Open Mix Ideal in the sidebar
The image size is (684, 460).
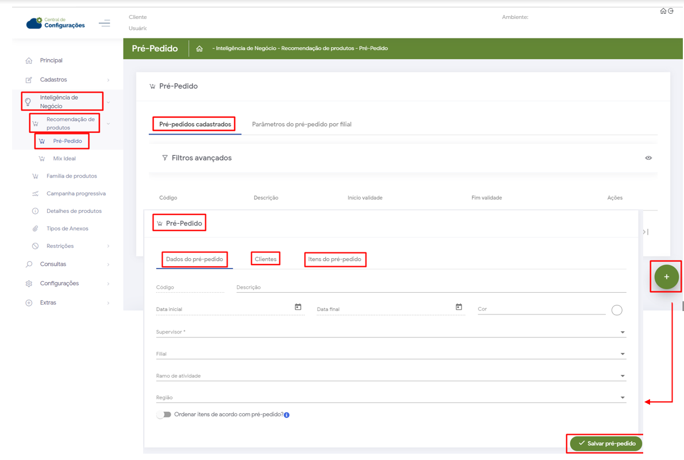click(64, 159)
